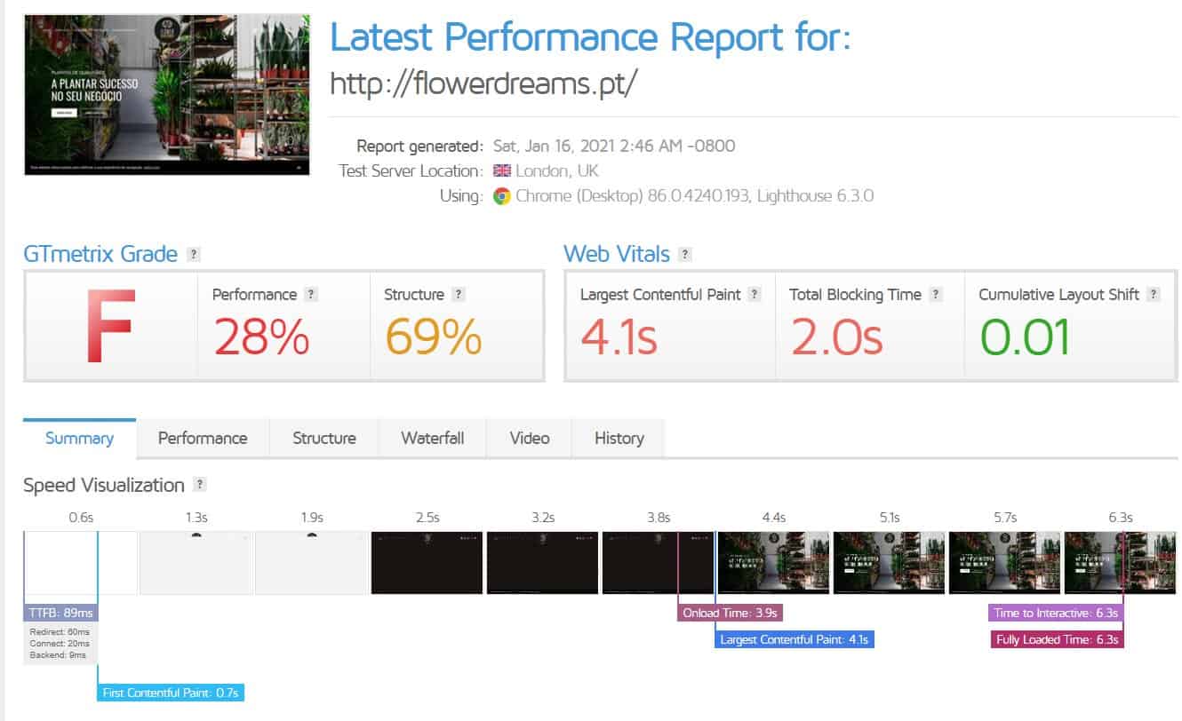Click the 3.8s filmstrip frame
Image resolution: width=1182 pixels, height=721 pixels.
coord(659,563)
